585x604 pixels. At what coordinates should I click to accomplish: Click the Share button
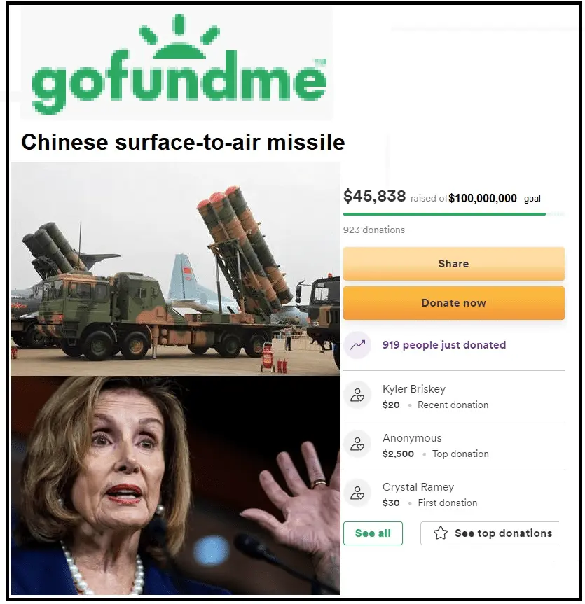click(454, 264)
